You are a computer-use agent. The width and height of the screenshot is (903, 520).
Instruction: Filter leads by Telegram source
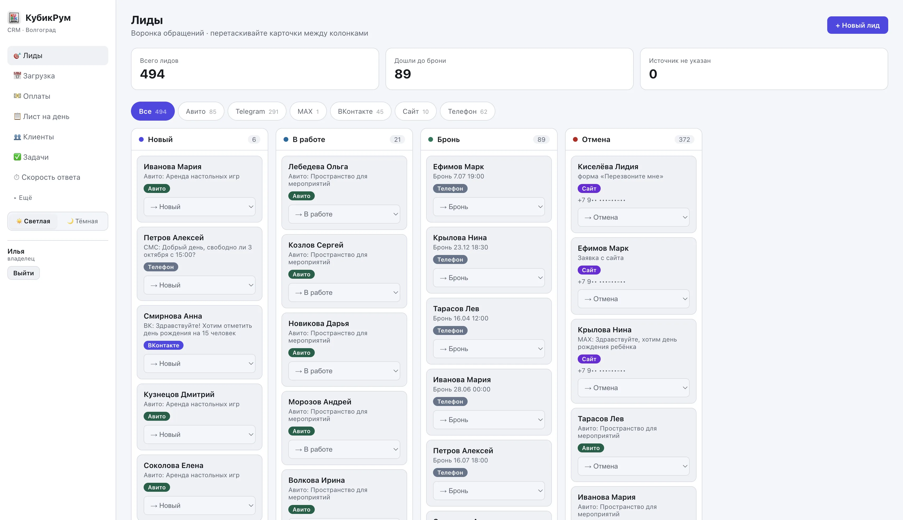pos(257,111)
